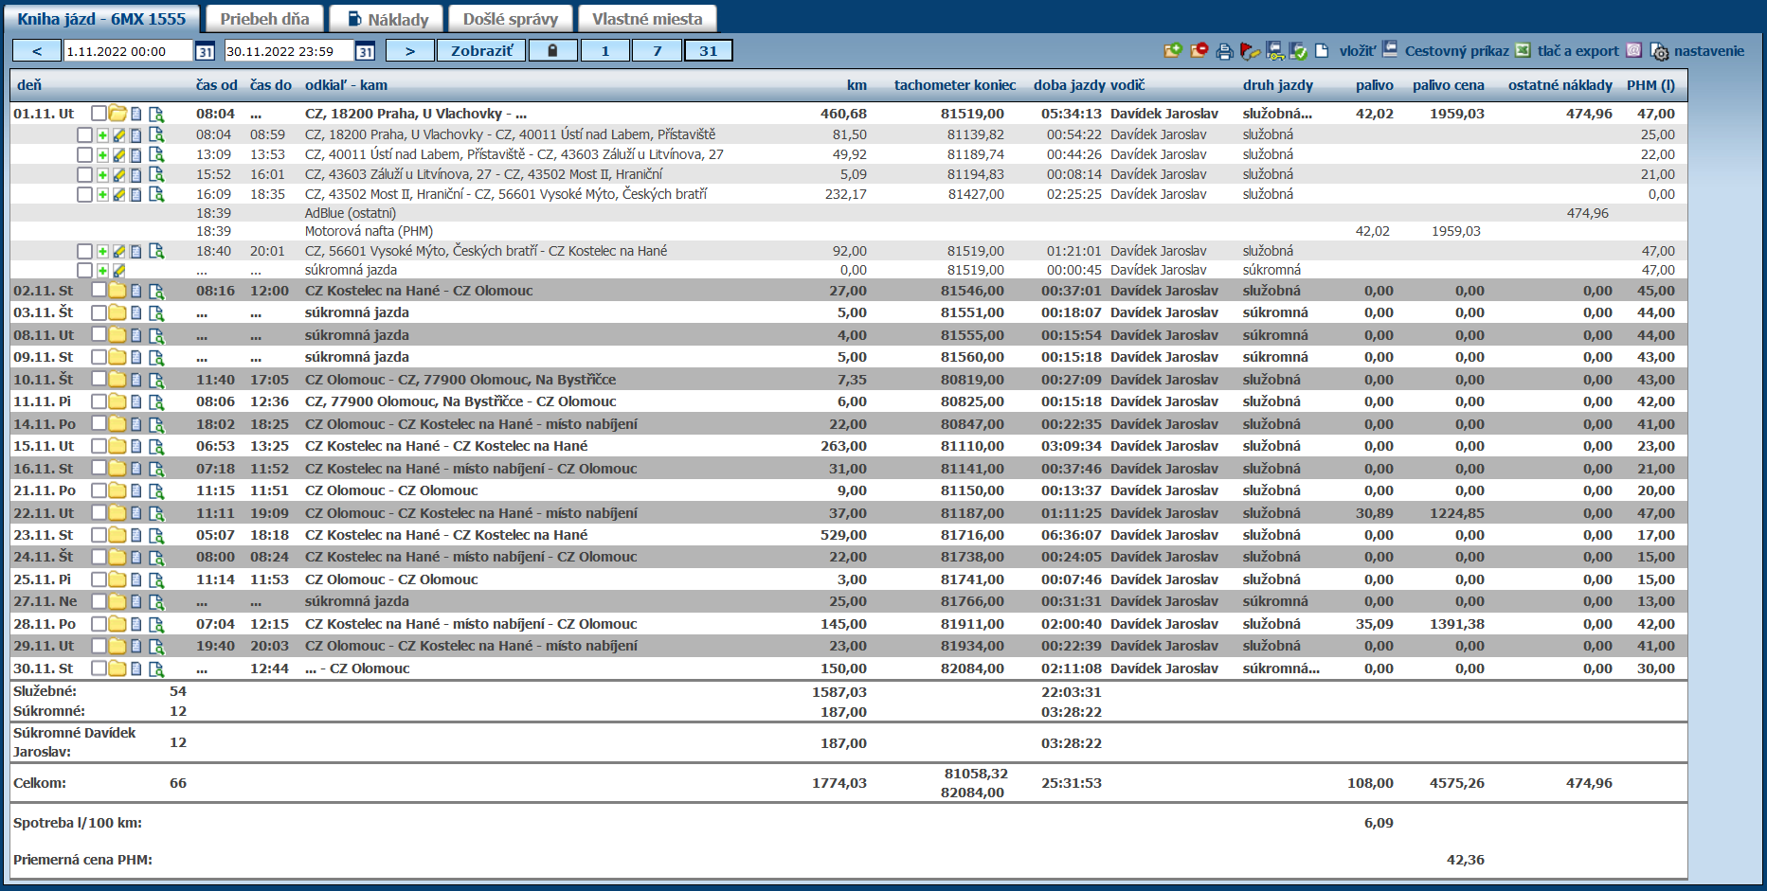Expand the folder for 15.11. Ut row
This screenshot has height=891, width=1767.
[117, 446]
